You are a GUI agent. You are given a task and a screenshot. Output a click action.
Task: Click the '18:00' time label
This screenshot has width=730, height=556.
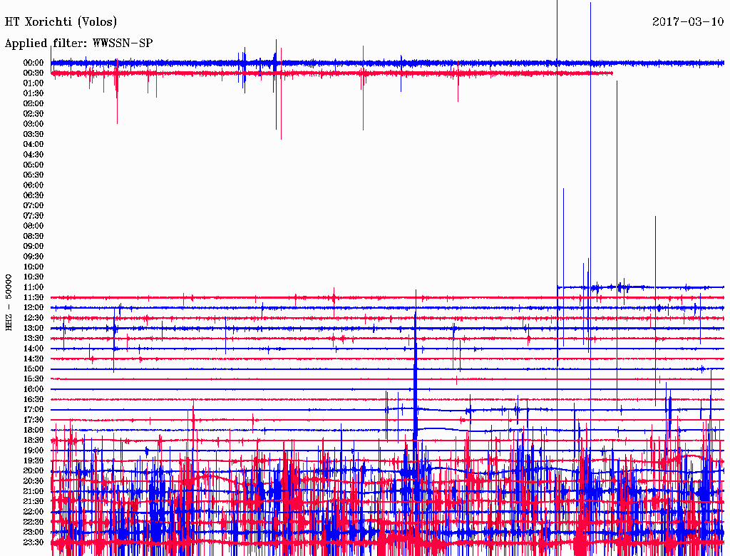[34, 430]
